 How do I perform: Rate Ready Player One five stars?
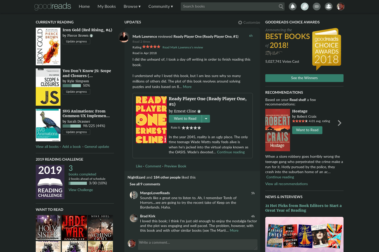coord(199,128)
